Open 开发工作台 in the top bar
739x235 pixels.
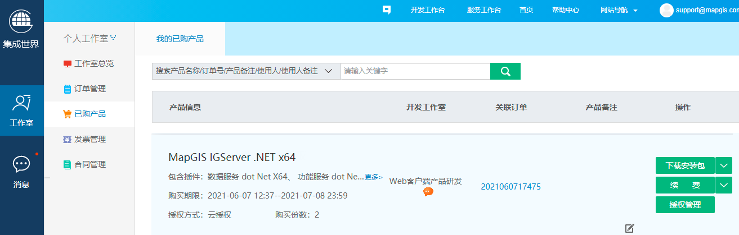(428, 10)
